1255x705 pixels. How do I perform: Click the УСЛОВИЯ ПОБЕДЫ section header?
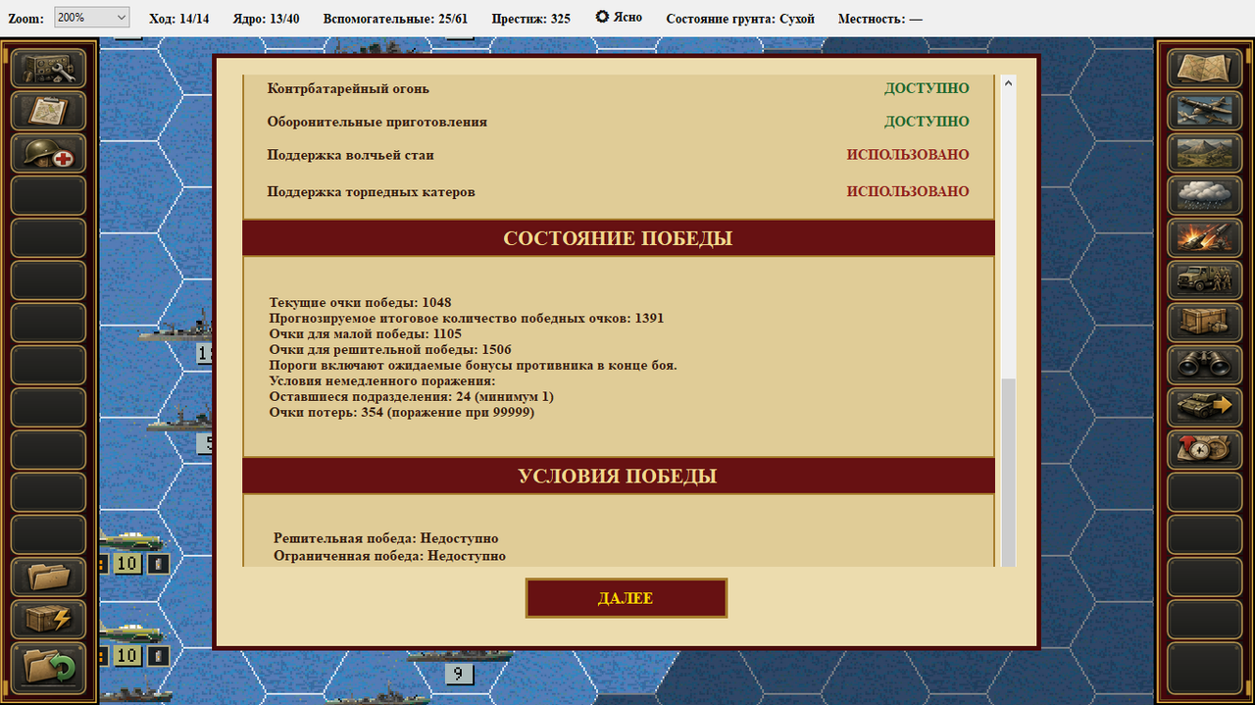click(x=618, y=476)
